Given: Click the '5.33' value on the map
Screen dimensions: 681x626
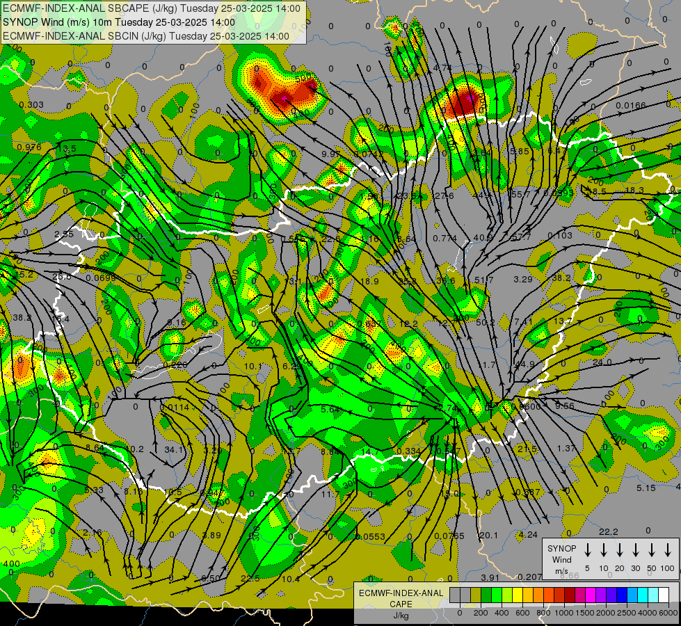Looking at the screenshot, I should coord(94,490).
